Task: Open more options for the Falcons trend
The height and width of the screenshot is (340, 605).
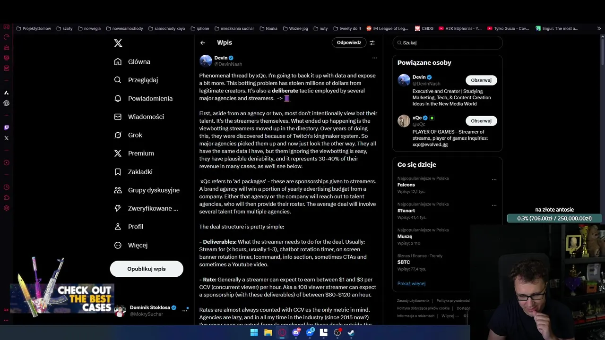Action: 494,179
